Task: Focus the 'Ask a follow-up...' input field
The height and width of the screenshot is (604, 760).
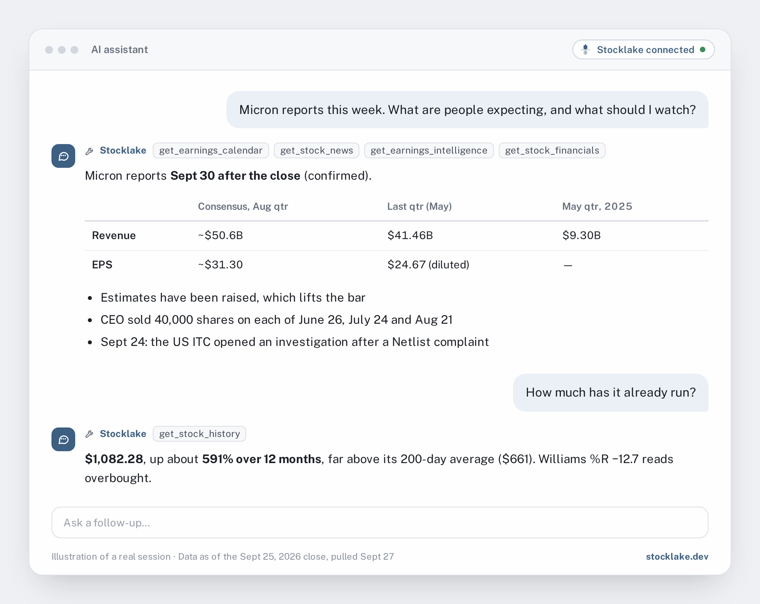Action: [380, 522]
